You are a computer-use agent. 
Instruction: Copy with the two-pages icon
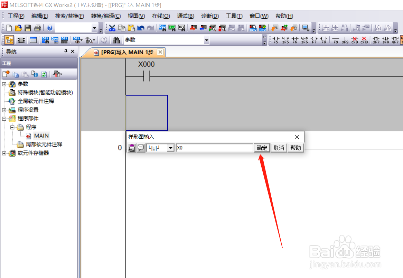(122, 28)
